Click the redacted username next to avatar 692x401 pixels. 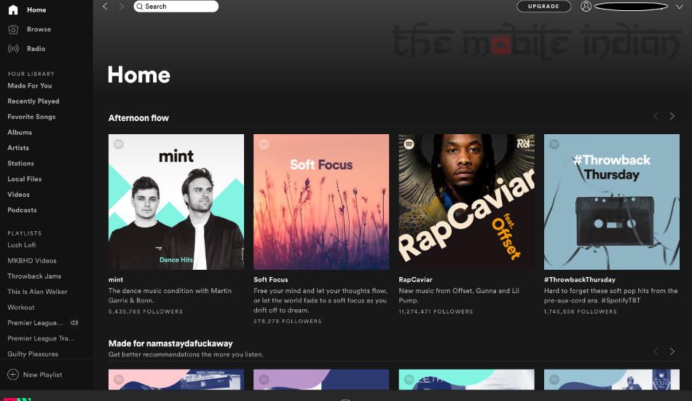631,6
